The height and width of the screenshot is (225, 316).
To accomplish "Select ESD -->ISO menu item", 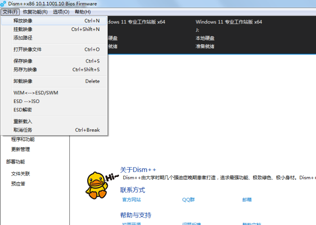I will [27, 101].
